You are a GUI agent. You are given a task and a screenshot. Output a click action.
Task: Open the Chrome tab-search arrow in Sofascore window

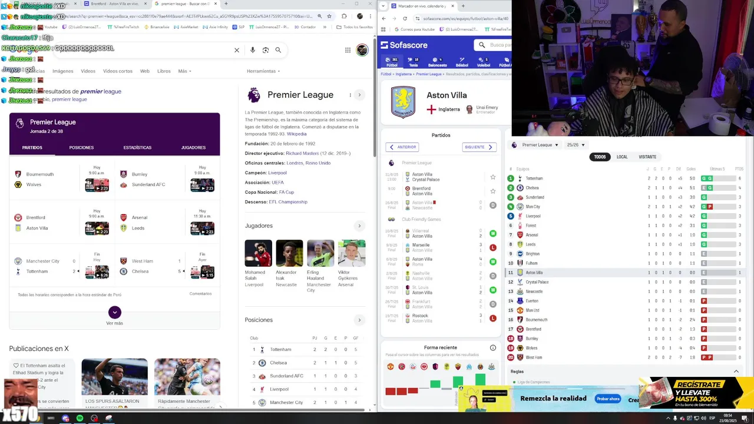384,6
